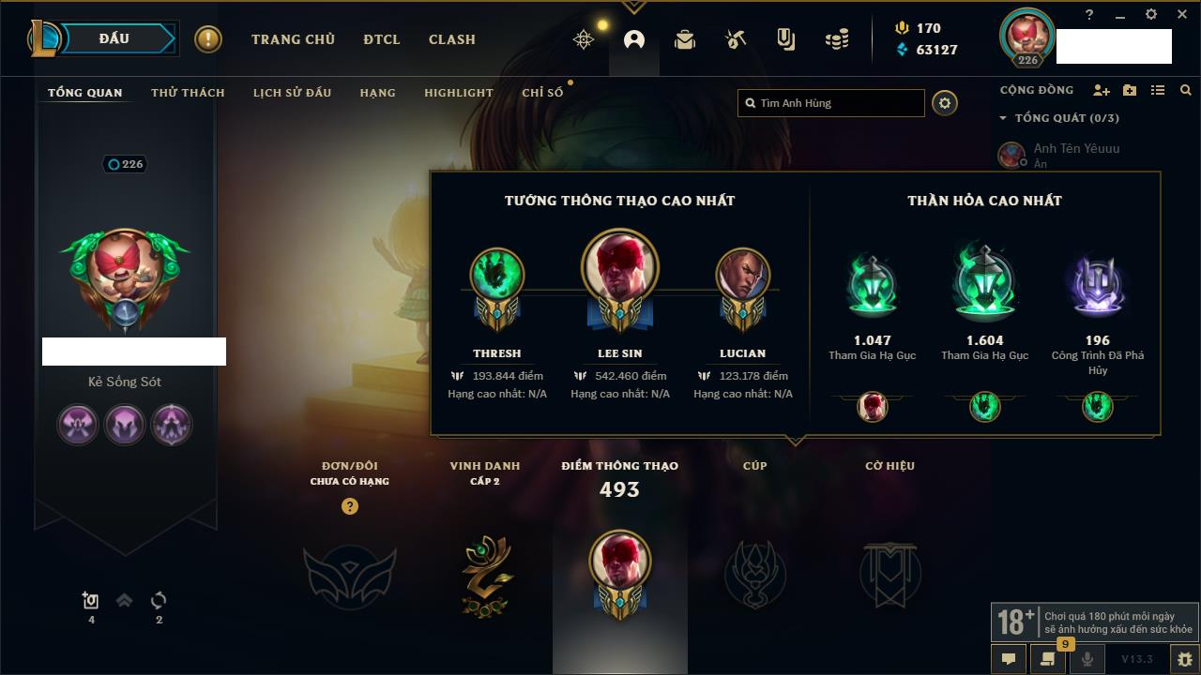Click the add friend icon
Image resolution: width=1201 pixels, height=675 pixels.
(1102, 91)
